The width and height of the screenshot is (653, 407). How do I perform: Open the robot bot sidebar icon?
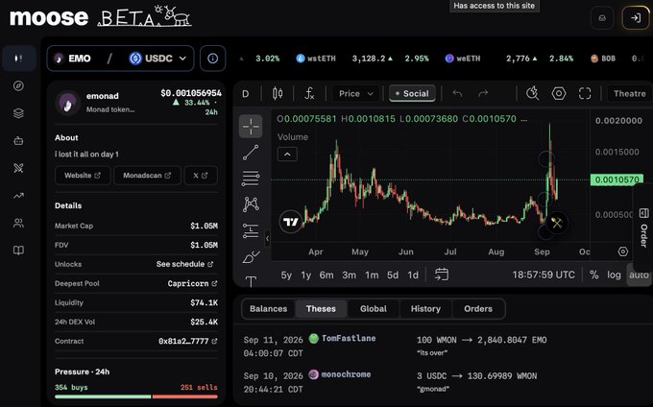coord(19,141)
